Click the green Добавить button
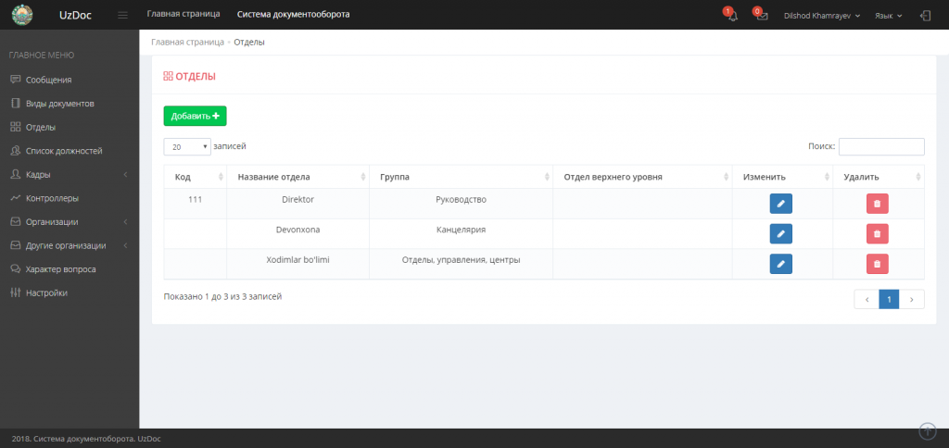This screenshot has height=448, width=949. pos(195,116)
